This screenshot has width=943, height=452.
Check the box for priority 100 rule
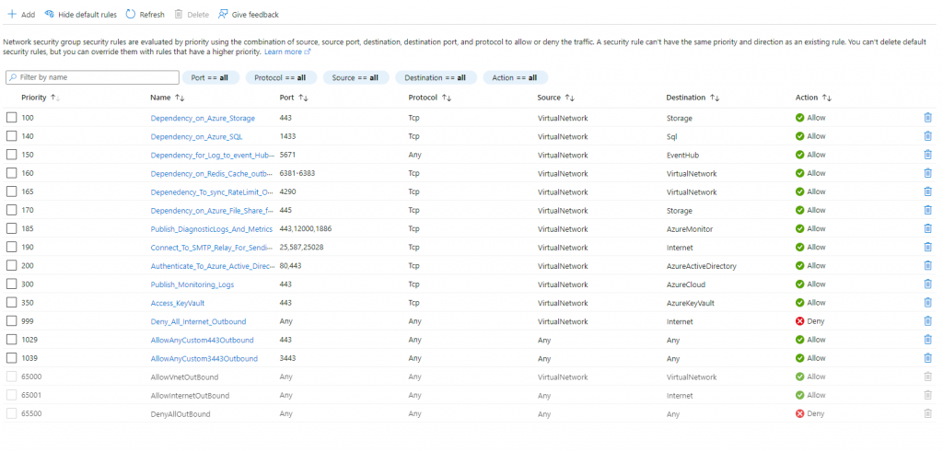click(11, 118)
